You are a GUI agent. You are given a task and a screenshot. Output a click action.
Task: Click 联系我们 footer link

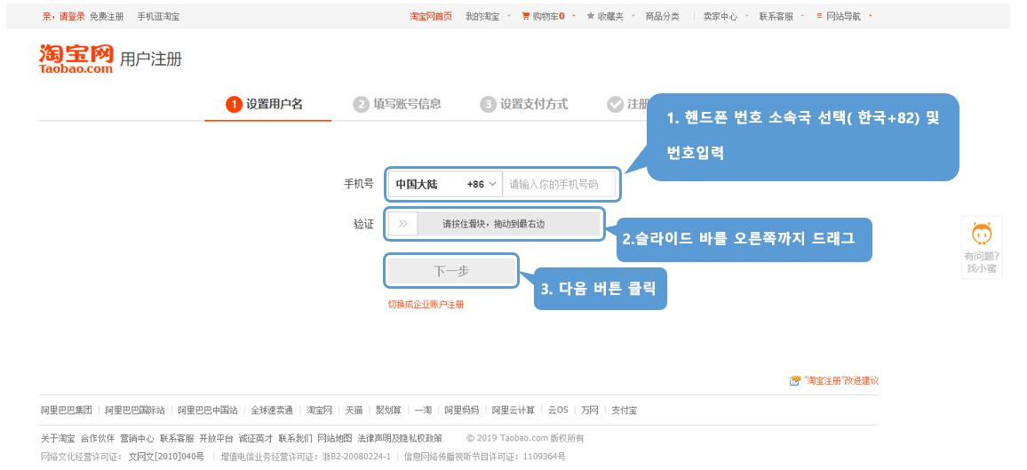point(295,438)
